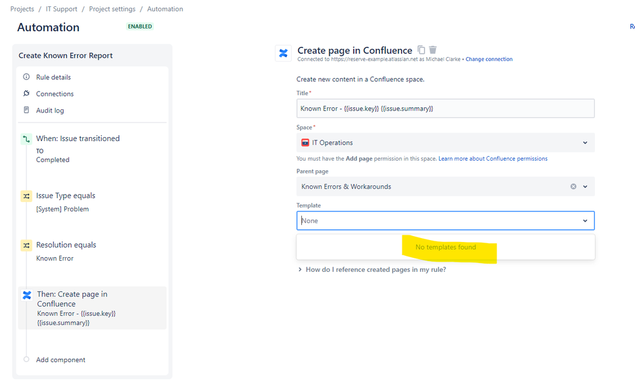Viewport: 635px width, 388px height.
Task: Click the Create Known Error Report rule name
Action: click(x=65, y=55)
